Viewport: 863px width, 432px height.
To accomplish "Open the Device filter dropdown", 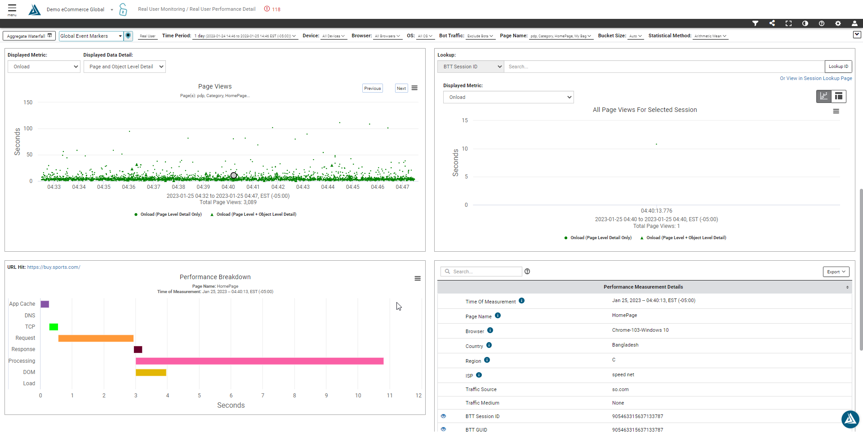I will (x=334, y=36).
